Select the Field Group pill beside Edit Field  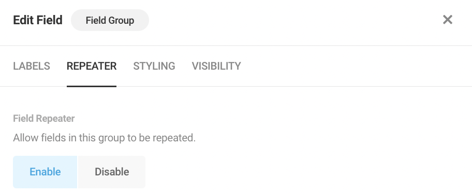[110, 20]
